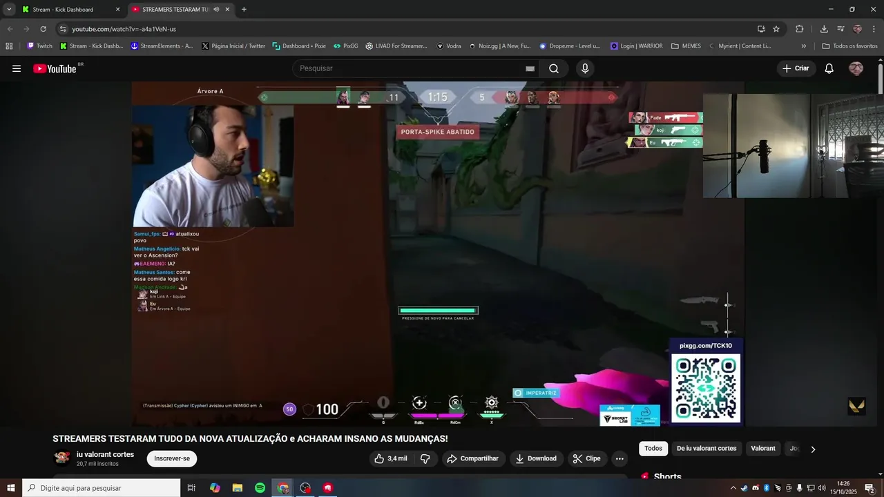Open more actions for the video
Image resolution: width=884 pixels, height=497 pixels.
619,458
